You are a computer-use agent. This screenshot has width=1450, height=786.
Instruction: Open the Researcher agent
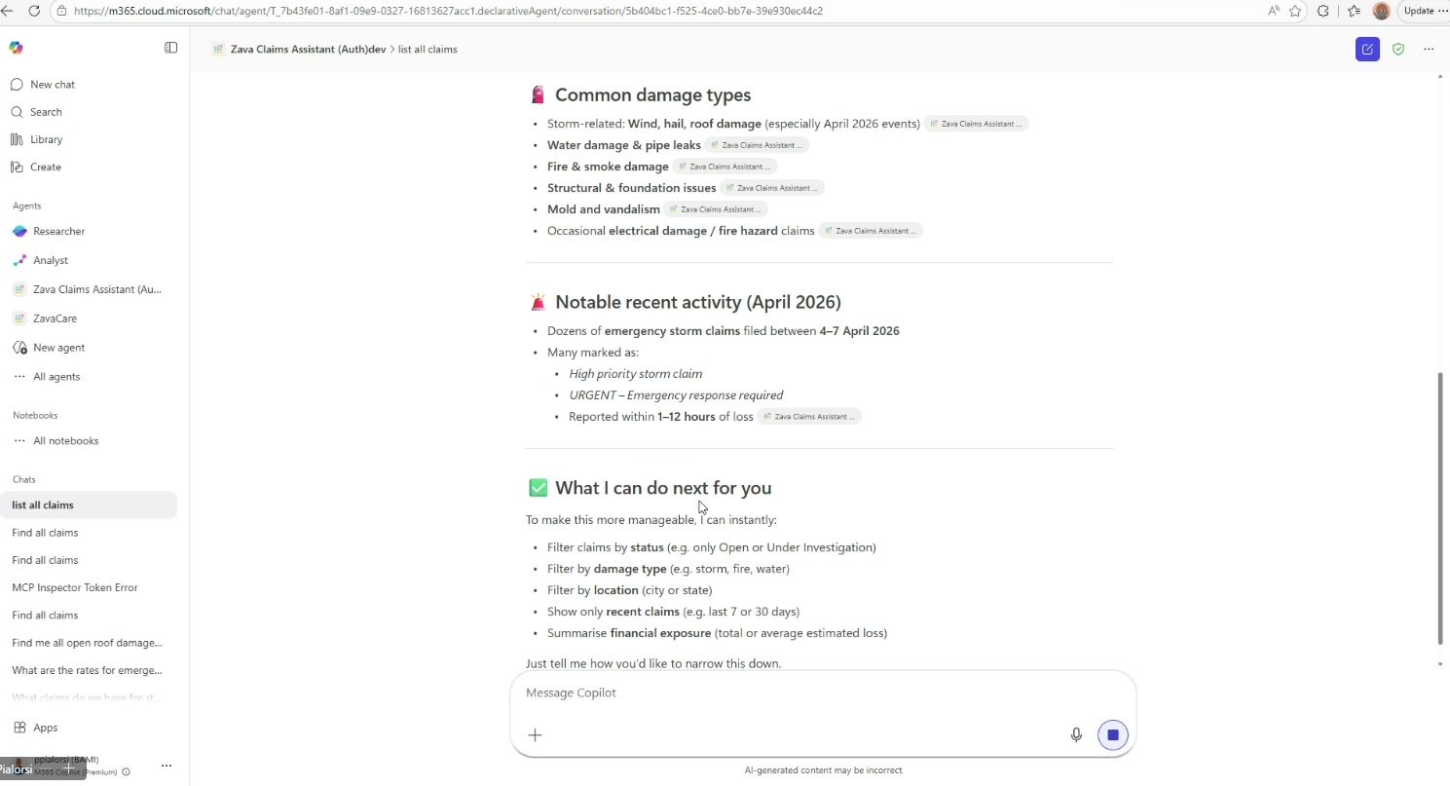pos(58,231)
